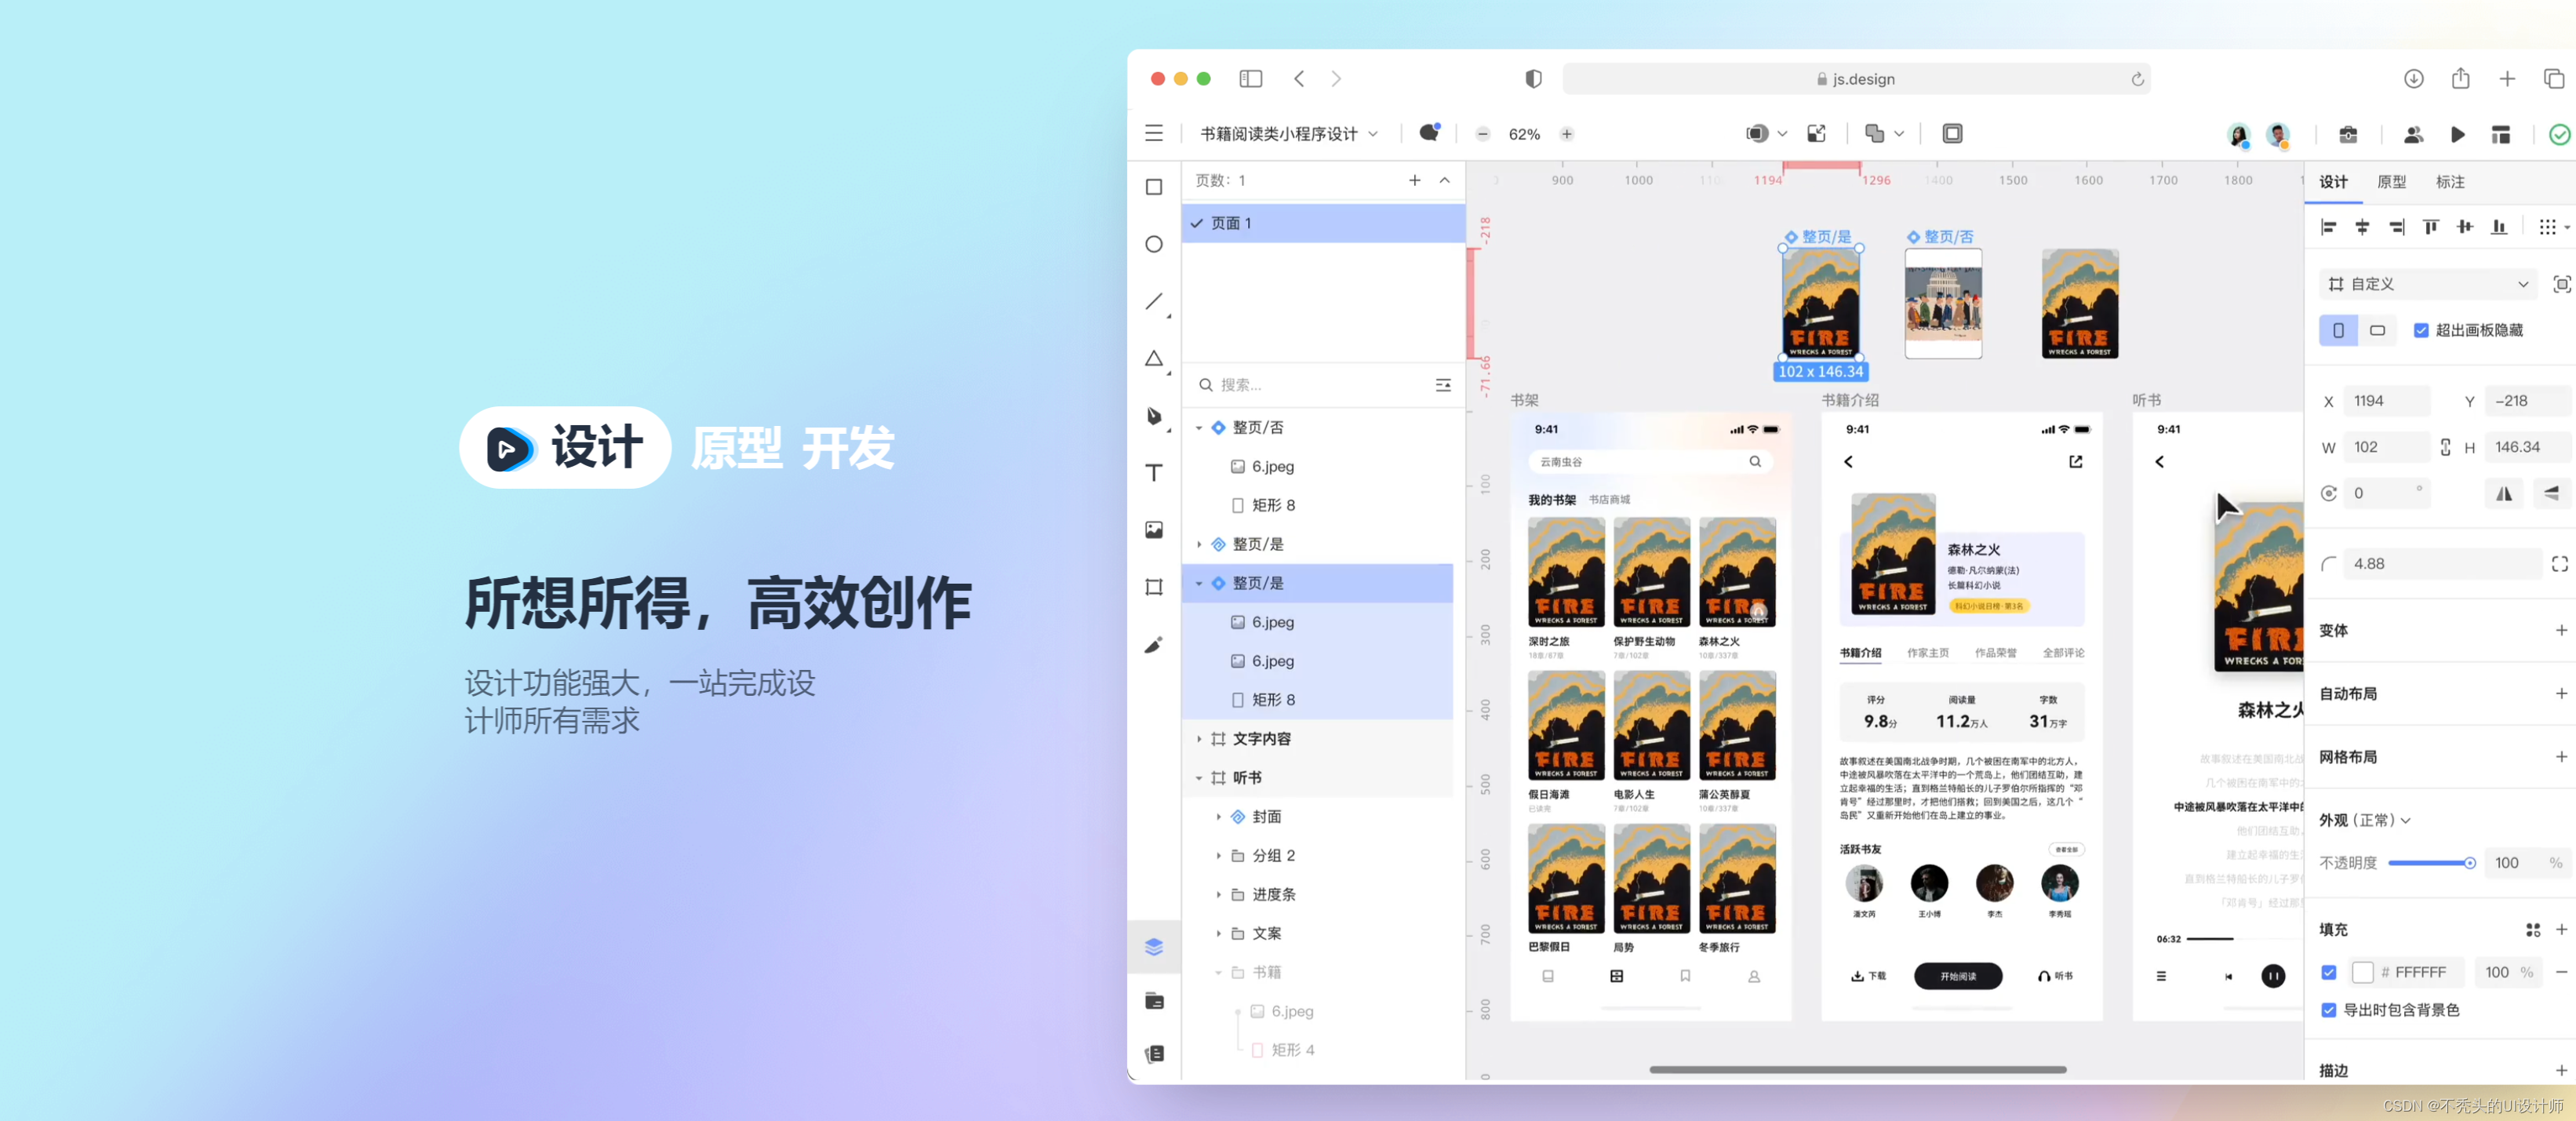
Task: Open project name 书籍阅读类小程序设计 dropdown
Action: (1288, 134)
